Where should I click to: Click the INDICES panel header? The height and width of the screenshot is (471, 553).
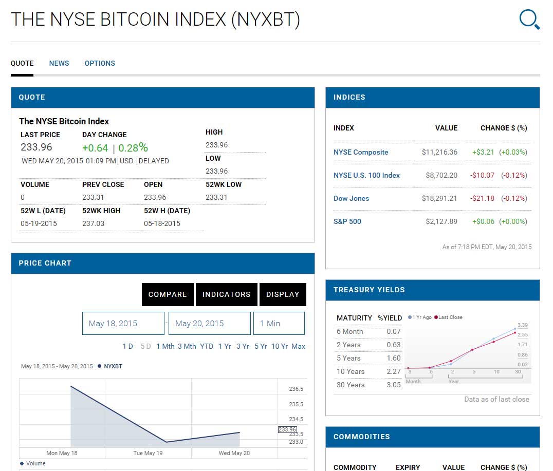433,98
